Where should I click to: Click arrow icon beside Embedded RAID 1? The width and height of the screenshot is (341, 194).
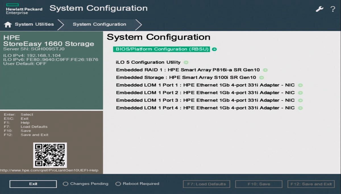click(265, 70)
